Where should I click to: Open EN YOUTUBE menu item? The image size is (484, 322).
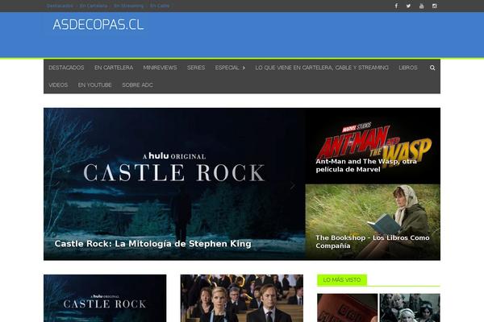(x=94, y=85)
